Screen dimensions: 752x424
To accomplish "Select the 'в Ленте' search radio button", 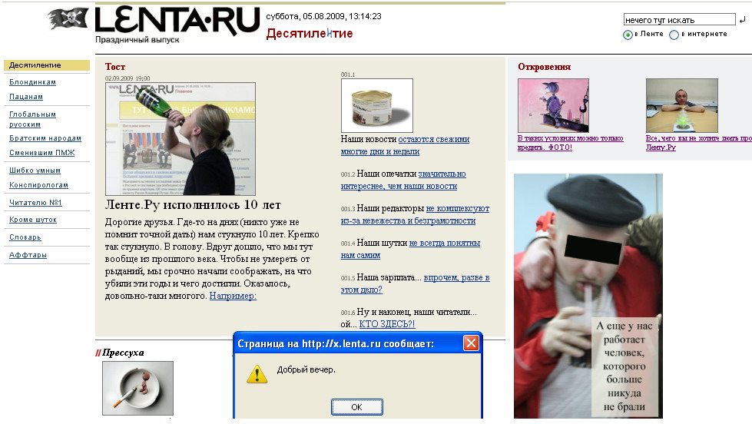I will click(x=628, y=35).
